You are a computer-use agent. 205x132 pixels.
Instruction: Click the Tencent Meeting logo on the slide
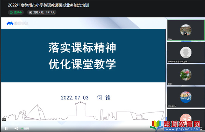(17, 23)
